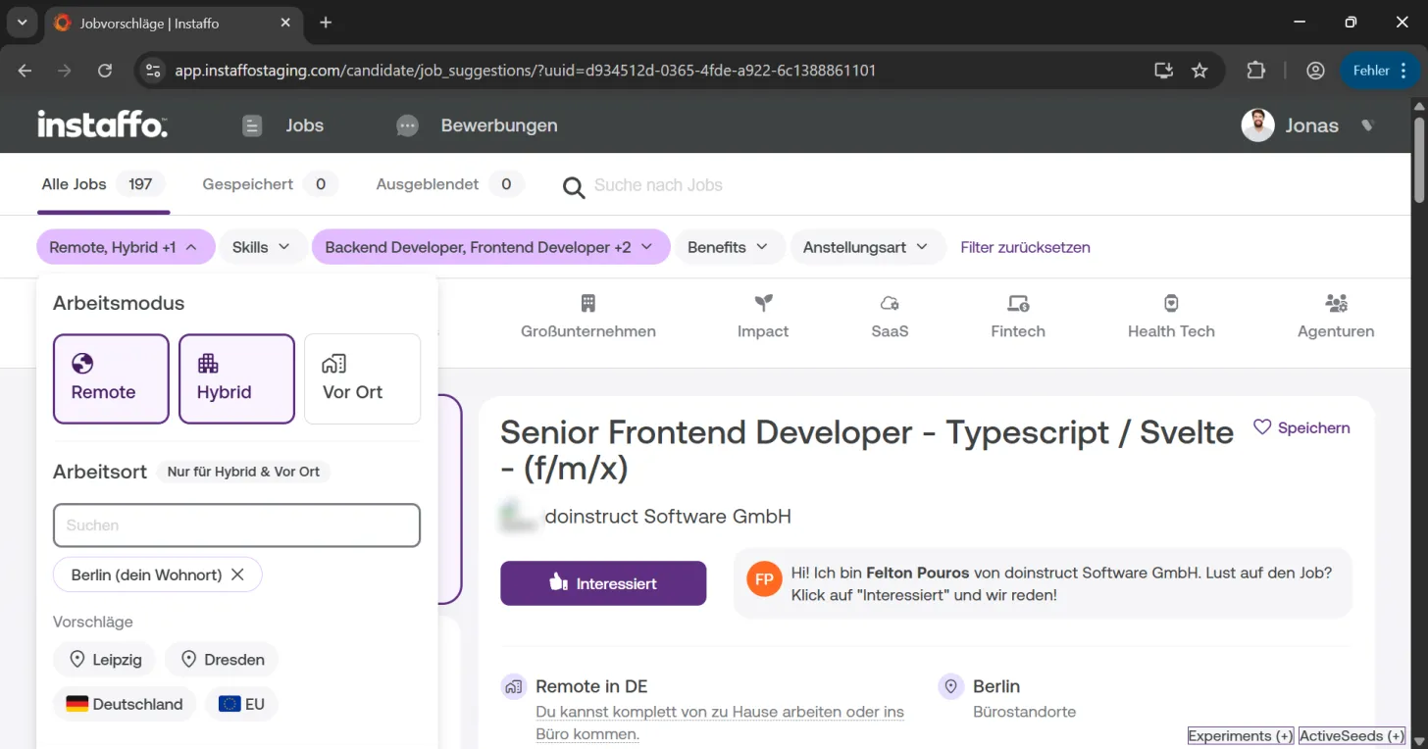Go forward in browser history
Viewport: 1428px width, 749px height.
(65, 71)
